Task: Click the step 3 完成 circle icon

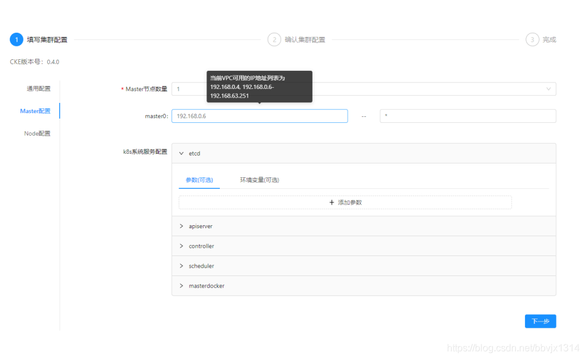Action: pyautogui.click(x=532, y=39)
